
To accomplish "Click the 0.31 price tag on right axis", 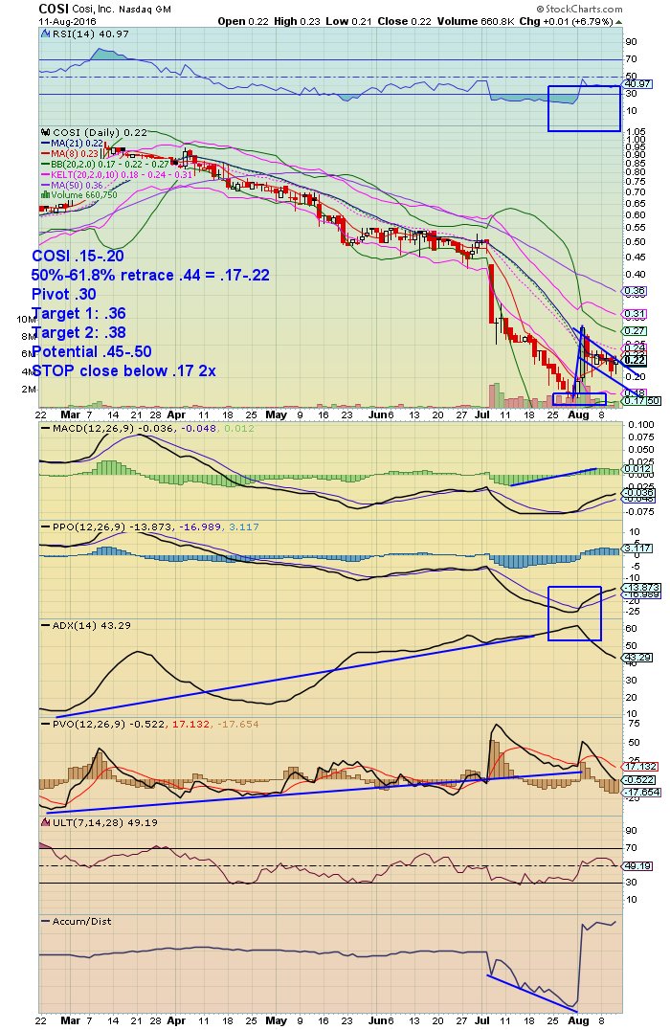I will (635, 314).
